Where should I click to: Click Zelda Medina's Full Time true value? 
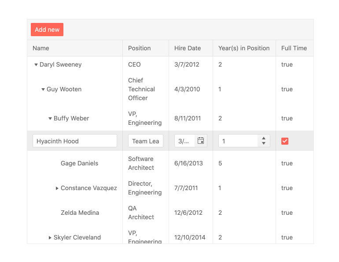(287, 213)
